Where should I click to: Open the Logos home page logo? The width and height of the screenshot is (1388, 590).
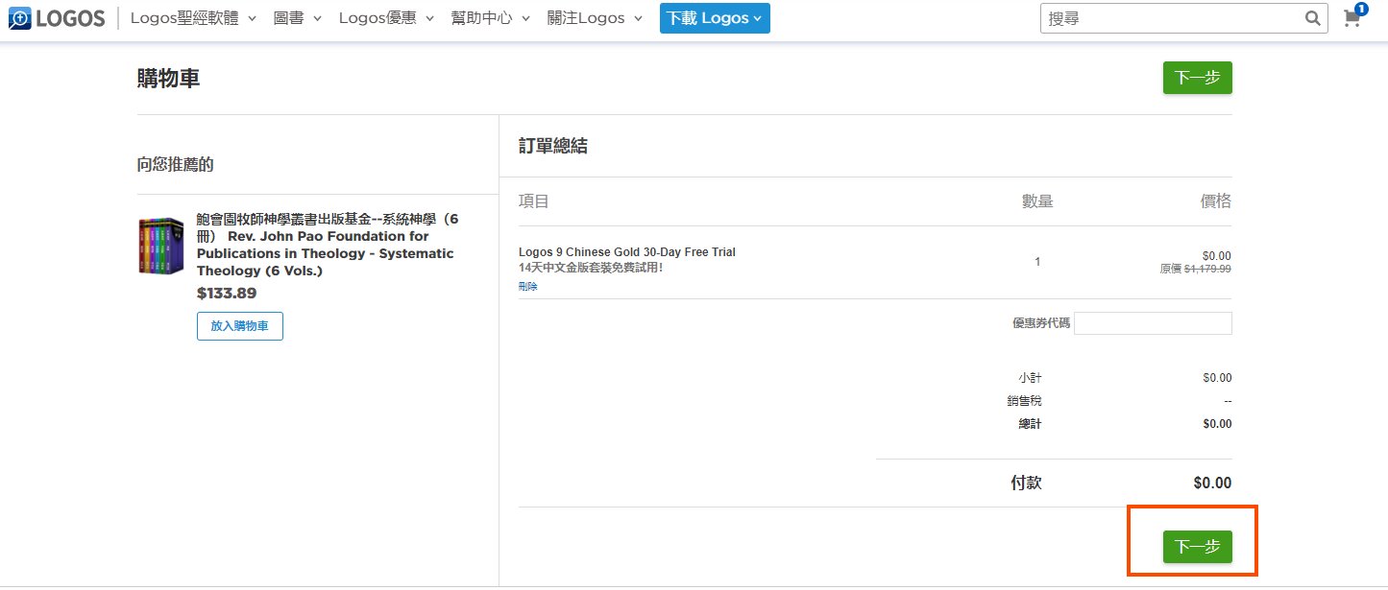[56, 18]
